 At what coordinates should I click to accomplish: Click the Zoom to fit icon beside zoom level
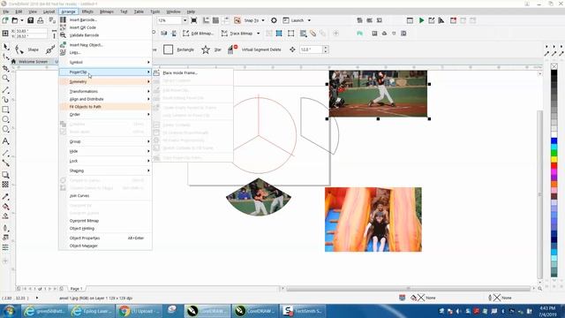click(194, 20)
